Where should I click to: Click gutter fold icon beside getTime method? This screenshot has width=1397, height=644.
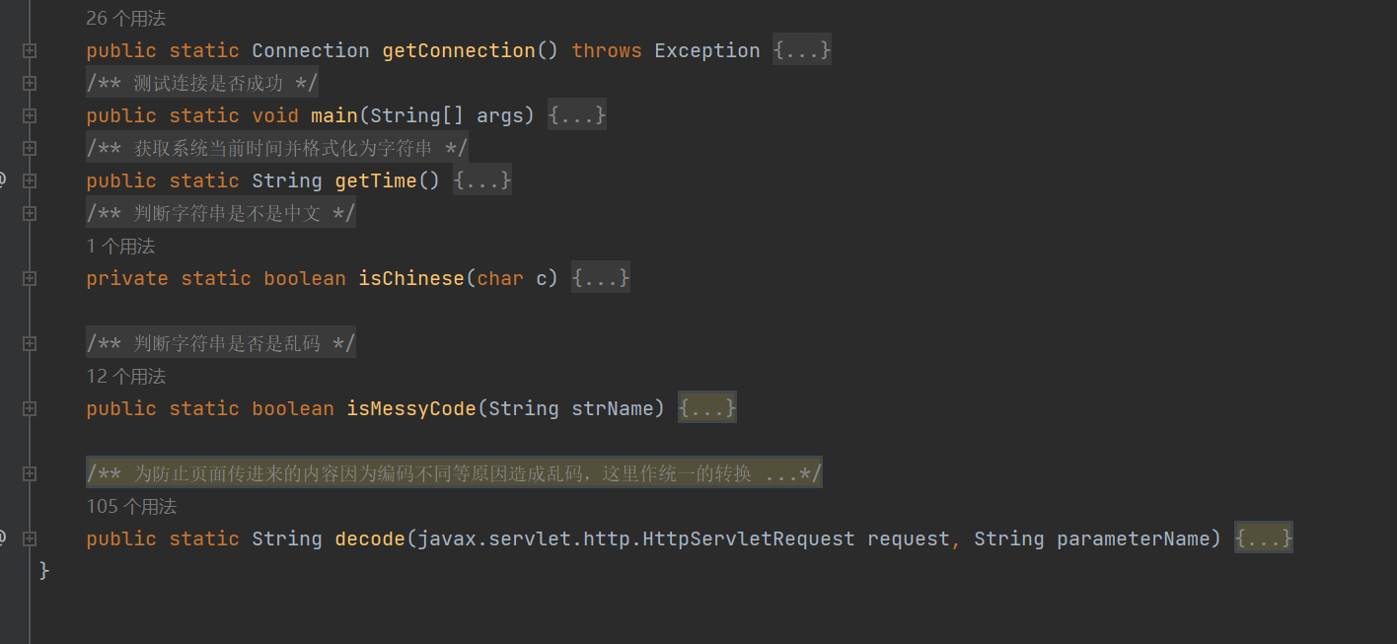click(x=30, y=180)
